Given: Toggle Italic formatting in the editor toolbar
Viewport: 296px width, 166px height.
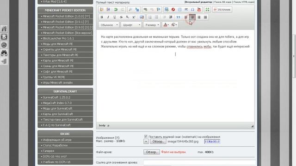Looking at the screenshot, I should [108, 17].
